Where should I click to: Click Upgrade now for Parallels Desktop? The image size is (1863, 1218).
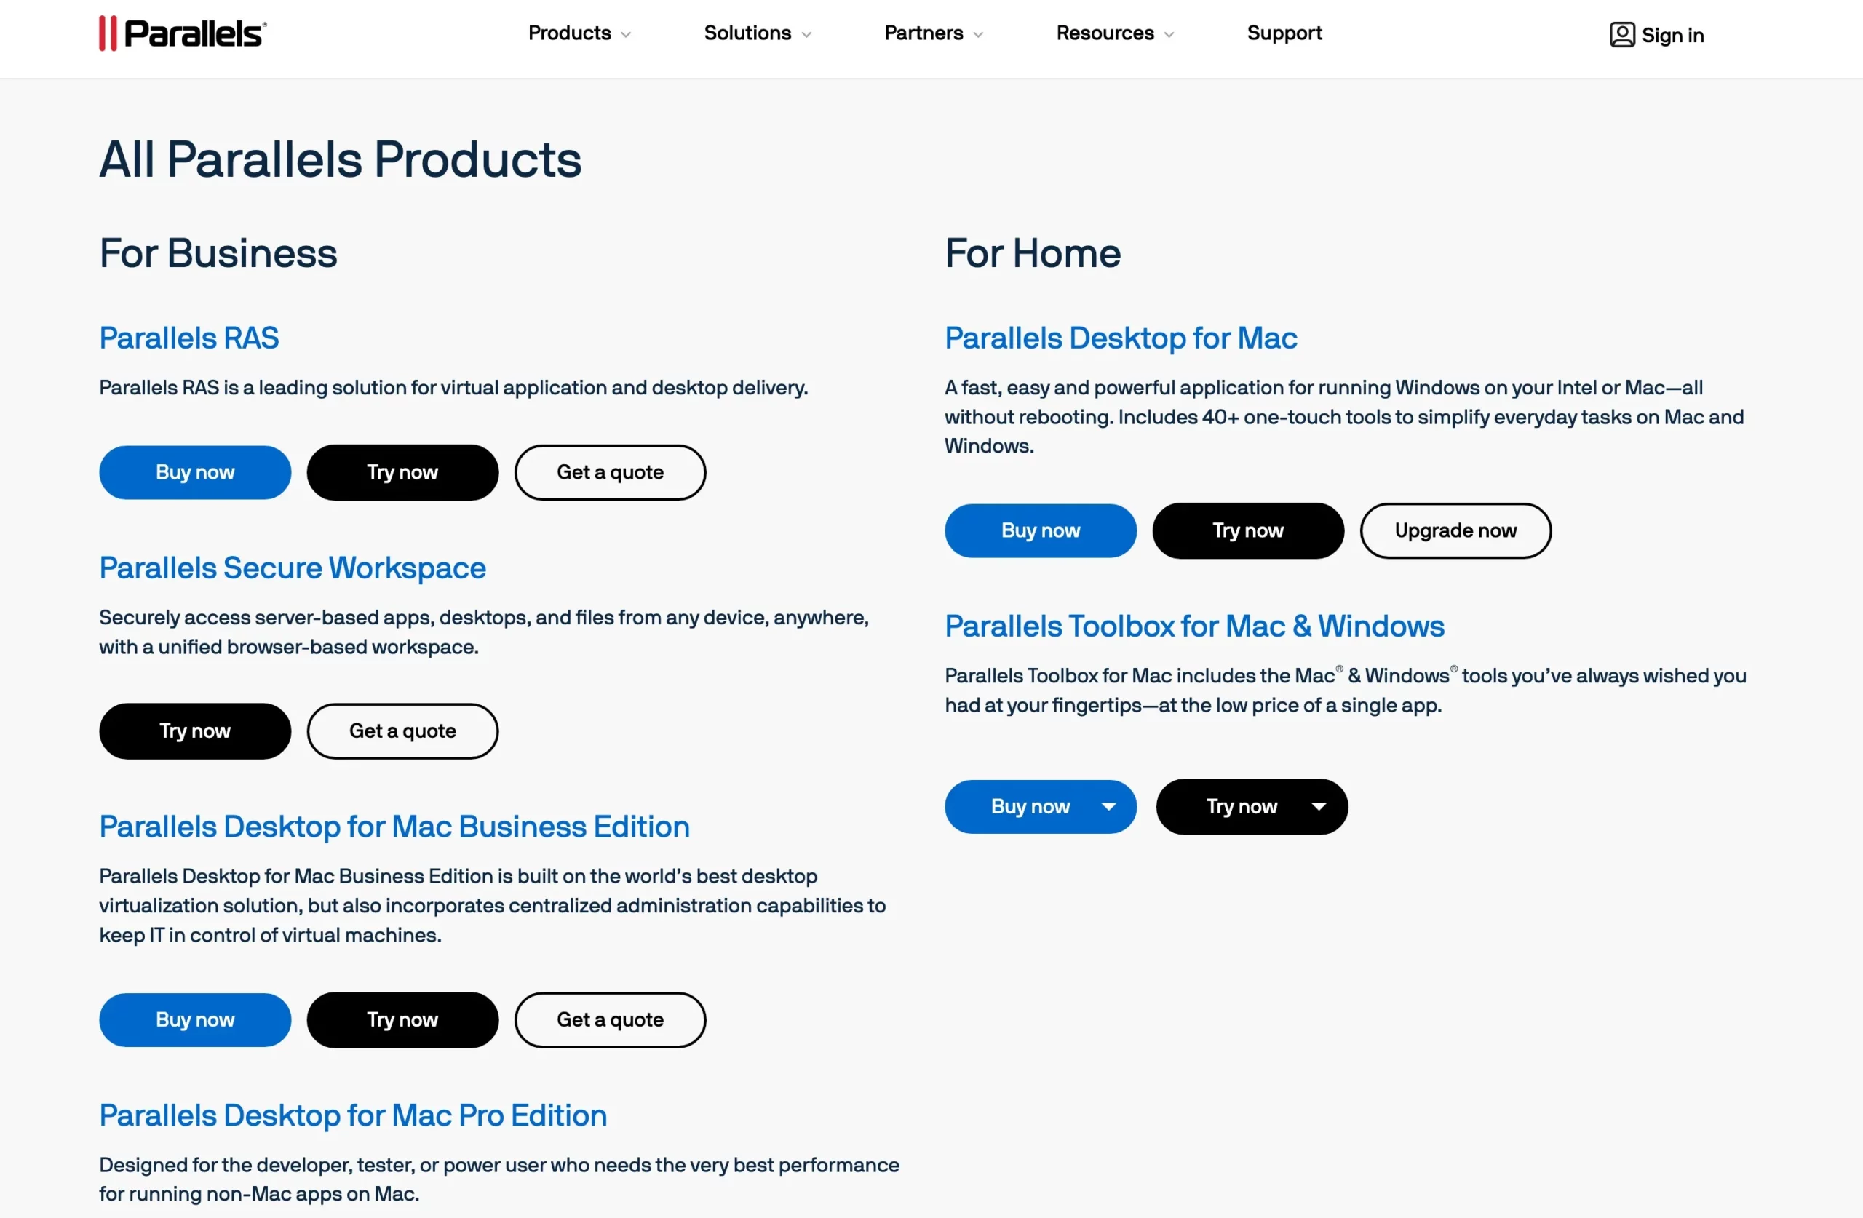[1455, 530]
